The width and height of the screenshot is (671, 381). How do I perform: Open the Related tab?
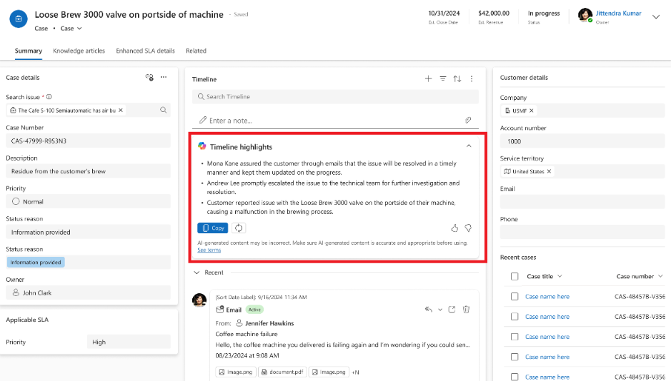coord(196,51)
